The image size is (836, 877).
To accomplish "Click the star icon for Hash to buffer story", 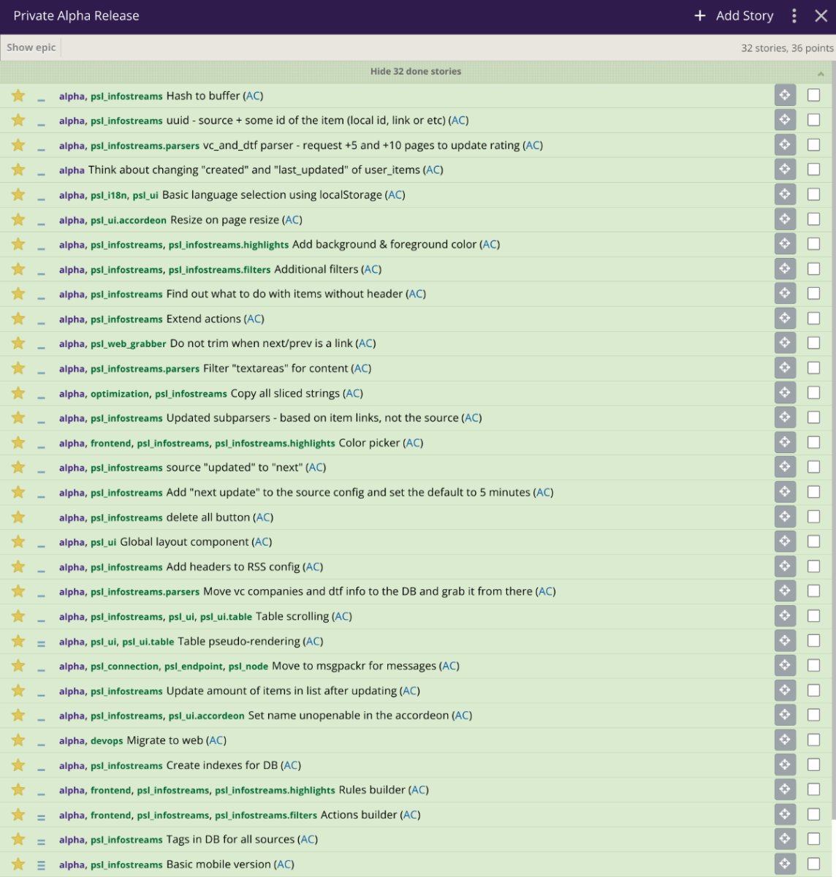I will point(18,96).
